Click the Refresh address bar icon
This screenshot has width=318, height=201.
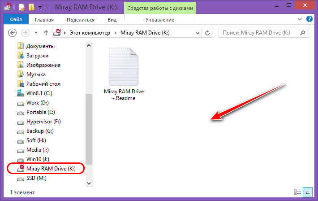[207, 33]
